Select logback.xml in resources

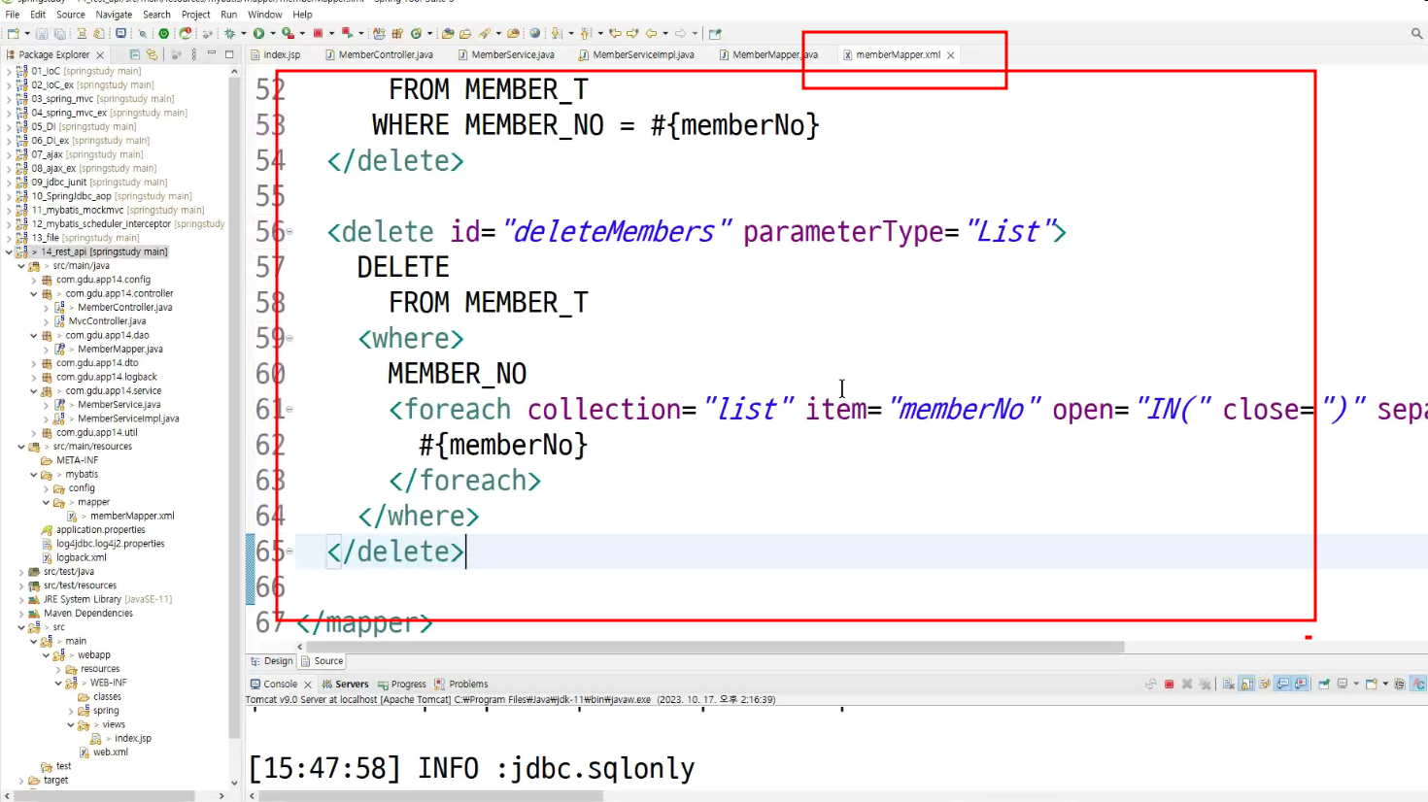tap(81, 558)
